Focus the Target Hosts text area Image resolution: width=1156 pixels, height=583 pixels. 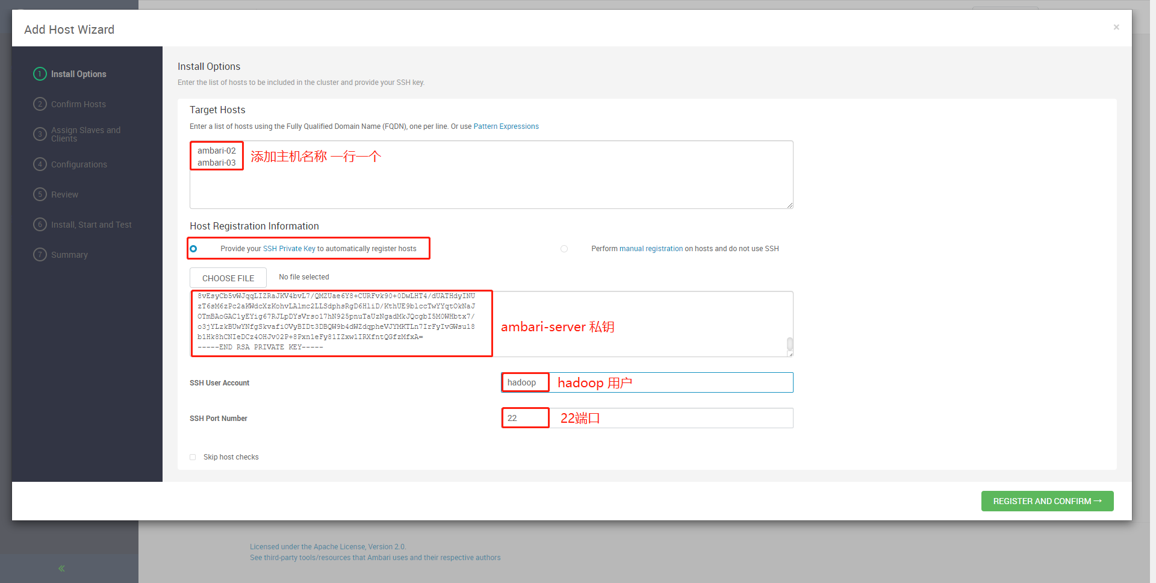click(491, 175)
